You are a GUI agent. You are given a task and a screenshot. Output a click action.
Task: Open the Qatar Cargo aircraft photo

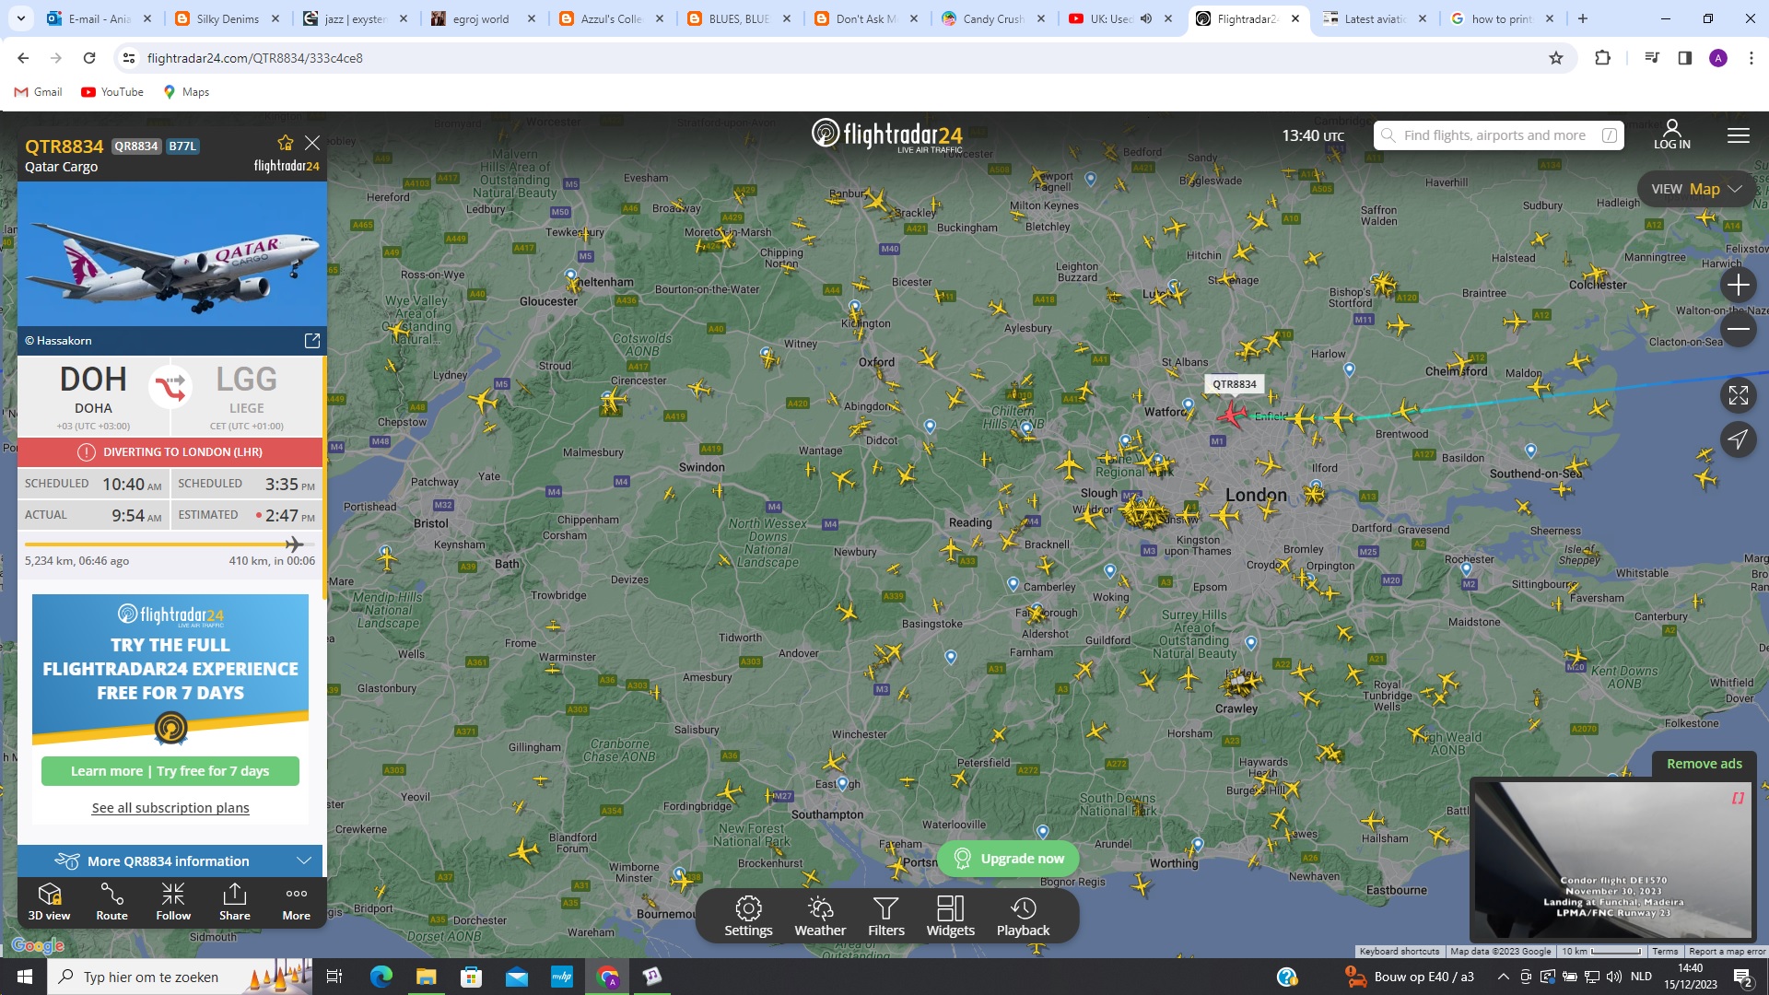[x=172, y=253]
